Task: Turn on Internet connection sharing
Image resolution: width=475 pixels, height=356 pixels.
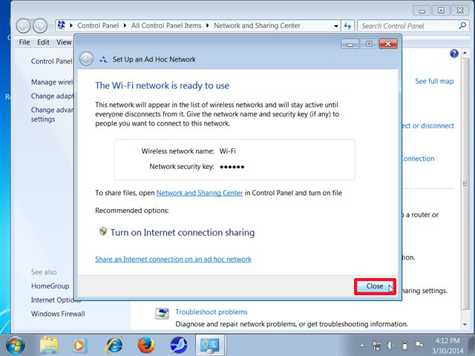Action: (x=182, y=232)
